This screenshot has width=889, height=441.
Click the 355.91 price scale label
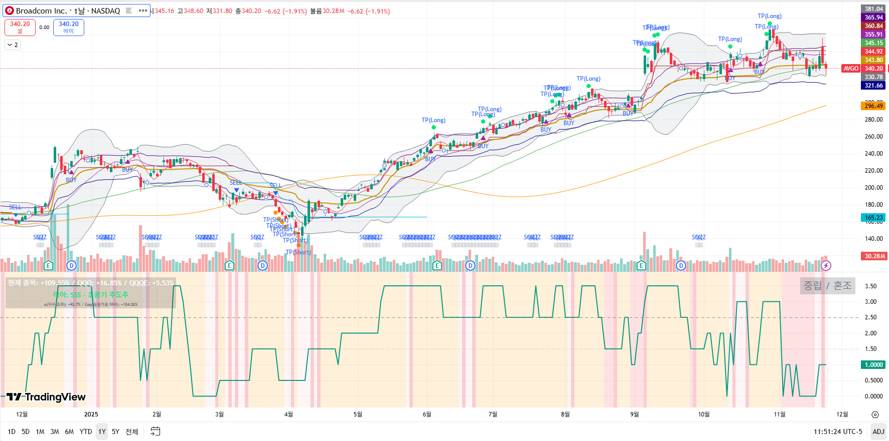(x=873, y=35)
